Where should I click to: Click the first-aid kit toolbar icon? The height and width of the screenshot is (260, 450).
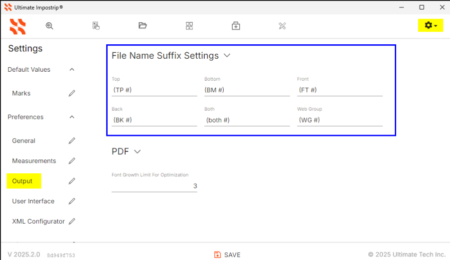(236, 26)
